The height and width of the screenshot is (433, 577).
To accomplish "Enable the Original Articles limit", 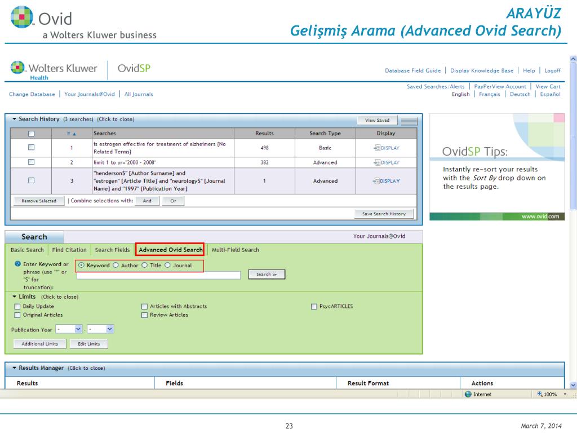I will click(x=17, y=315).
